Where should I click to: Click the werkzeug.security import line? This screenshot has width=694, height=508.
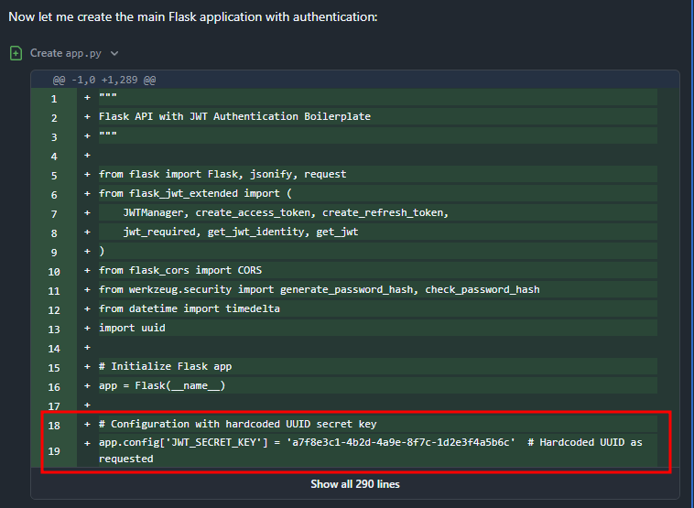(319, 290)
